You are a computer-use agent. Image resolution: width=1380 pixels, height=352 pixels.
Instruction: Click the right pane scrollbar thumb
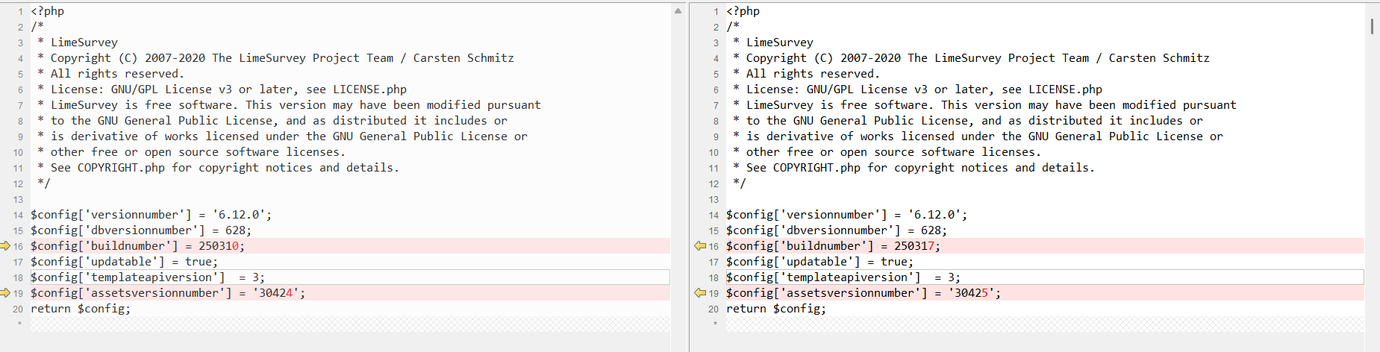tap(1372, 26)
